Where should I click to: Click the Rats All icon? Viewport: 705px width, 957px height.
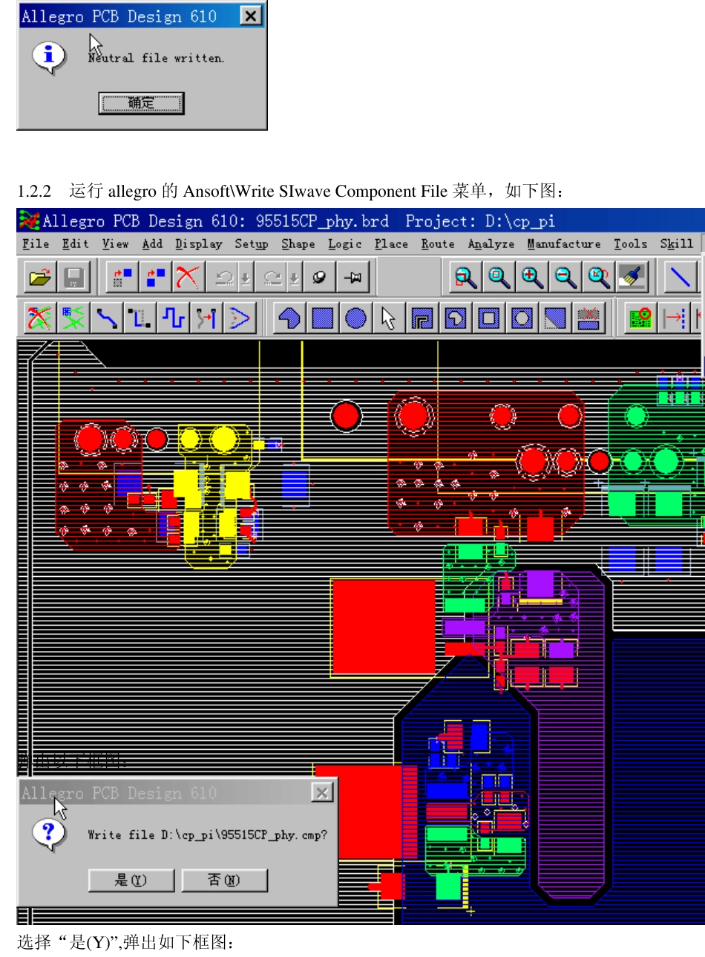pos(73,319)
